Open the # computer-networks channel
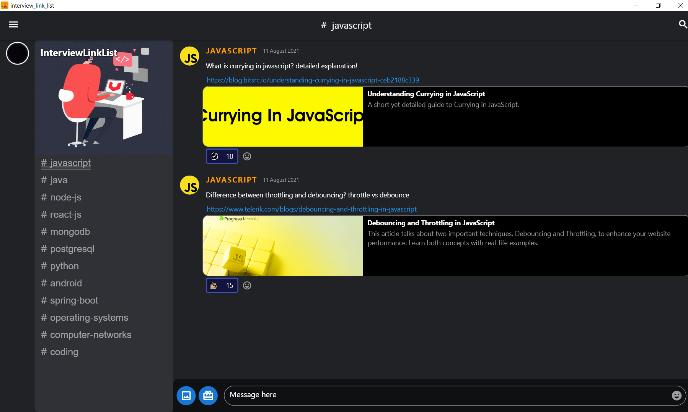 point(86,334)
